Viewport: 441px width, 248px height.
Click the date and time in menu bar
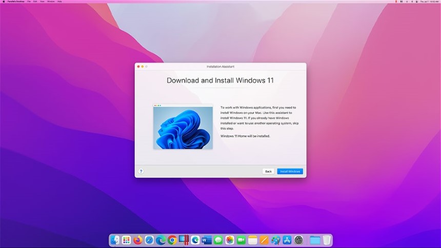429,2
